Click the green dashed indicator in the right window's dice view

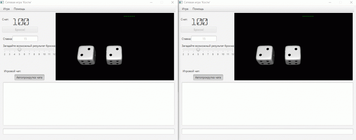(308, 16)
